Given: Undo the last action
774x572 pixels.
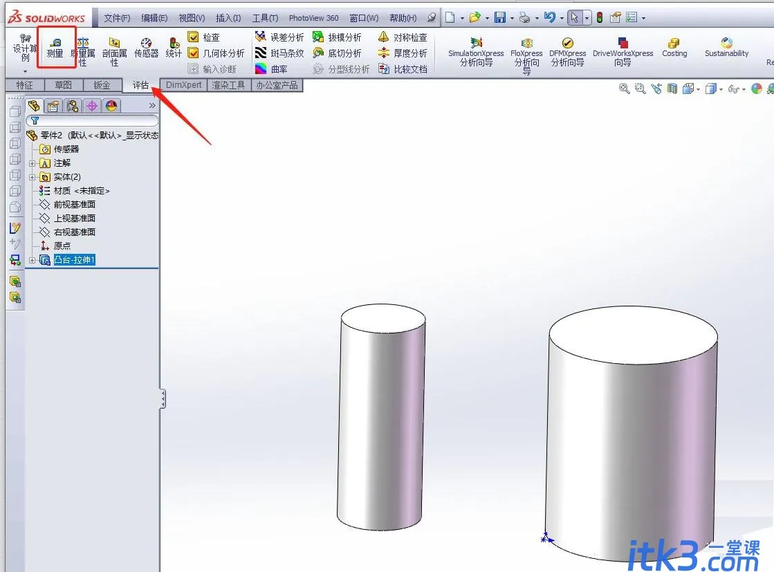Looking at the screenshot, I should coord(549,18).
